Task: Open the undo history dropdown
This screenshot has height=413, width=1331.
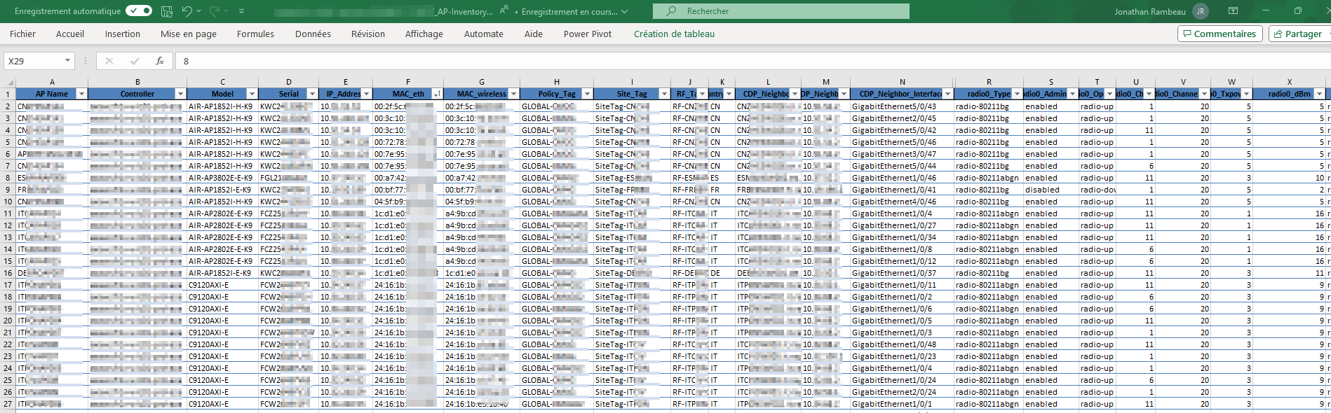Action: [199, 11]
